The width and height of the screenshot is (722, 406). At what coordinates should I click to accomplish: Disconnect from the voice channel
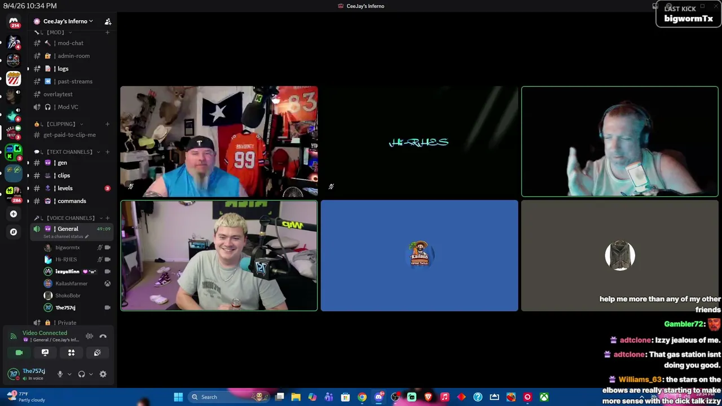(103, 336)
